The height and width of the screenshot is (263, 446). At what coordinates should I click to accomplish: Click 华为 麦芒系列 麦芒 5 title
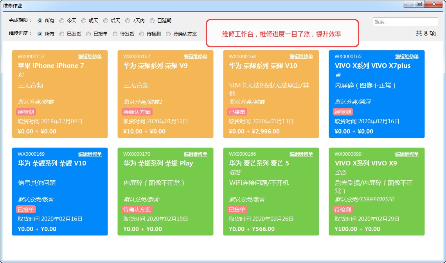[259, 163]
